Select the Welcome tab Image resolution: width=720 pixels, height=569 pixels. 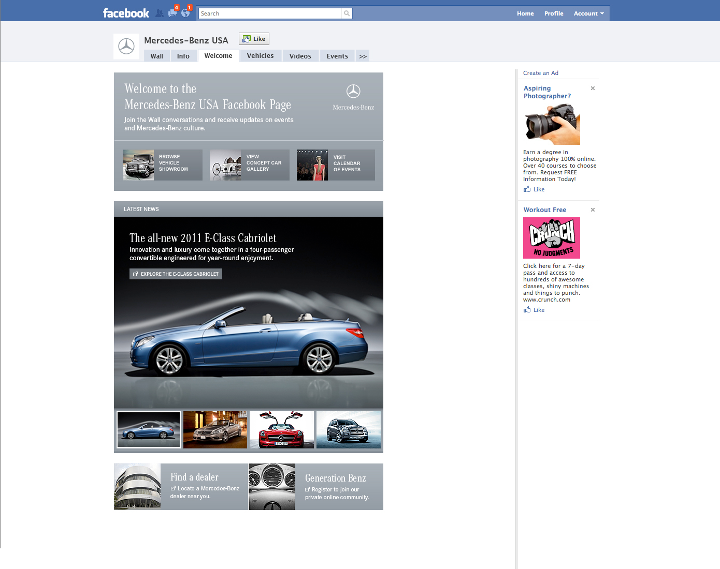219,56
